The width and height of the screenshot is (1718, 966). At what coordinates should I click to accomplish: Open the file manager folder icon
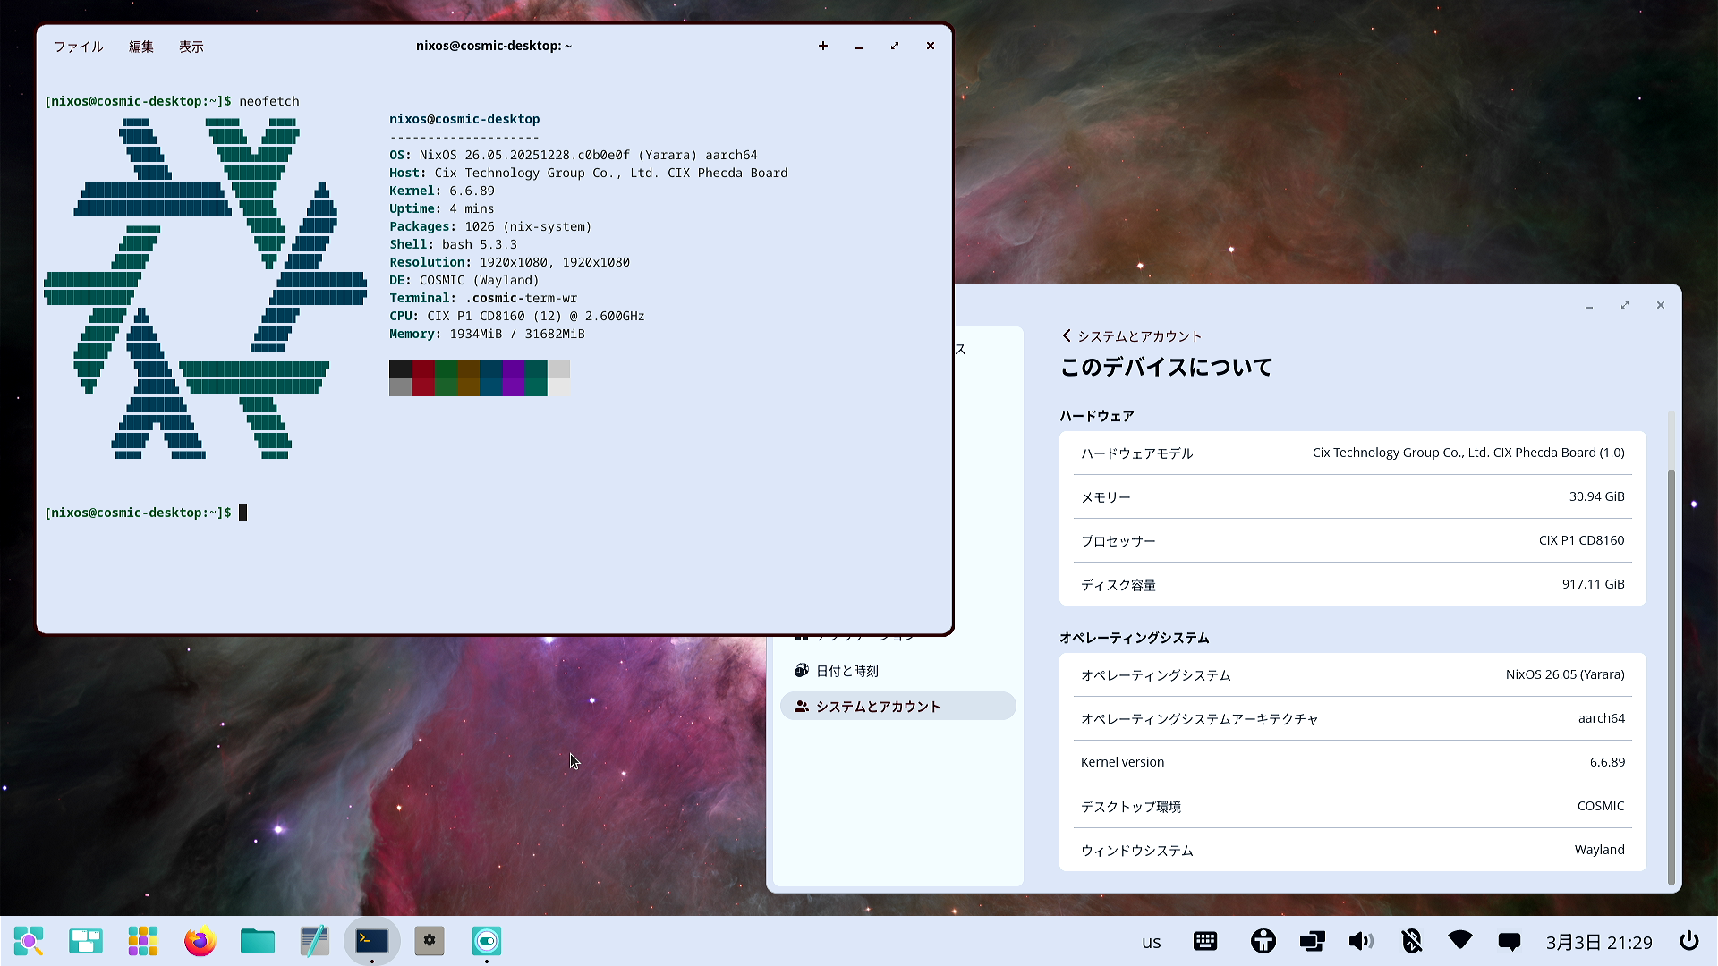(258, 941)
